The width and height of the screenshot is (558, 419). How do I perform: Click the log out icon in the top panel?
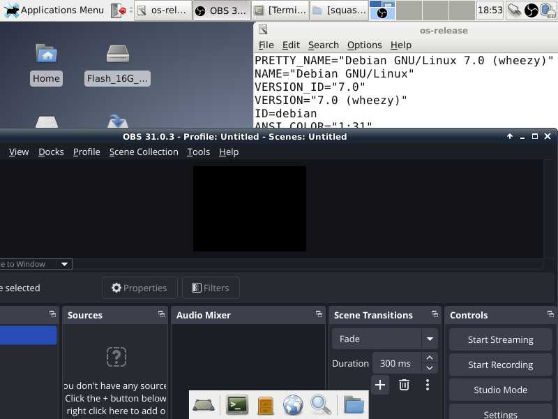(119, 10)
